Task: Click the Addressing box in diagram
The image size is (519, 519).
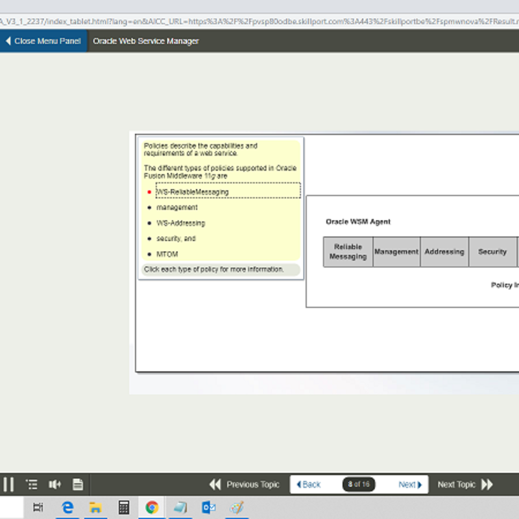Action: [444, 252]
